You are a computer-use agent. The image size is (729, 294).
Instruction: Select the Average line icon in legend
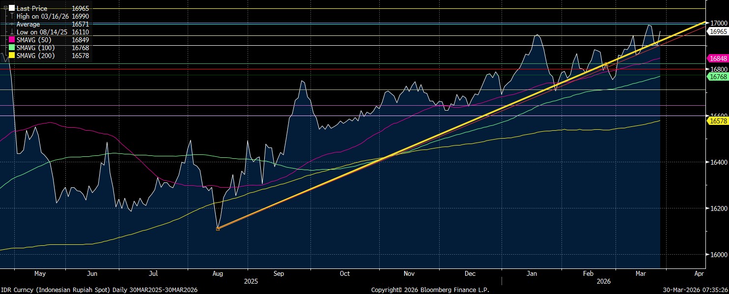pyautogui.click(x=12, y=24)
